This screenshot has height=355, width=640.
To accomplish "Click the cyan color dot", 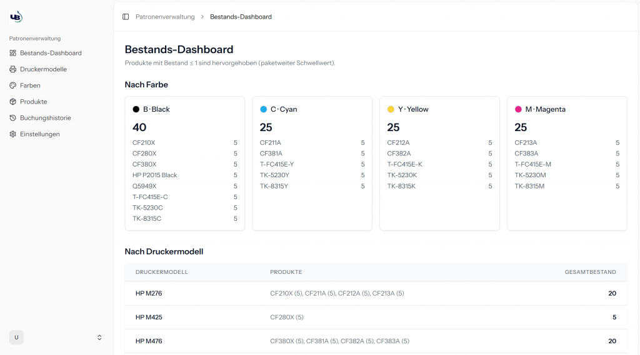I will click(x=263, y=109).
